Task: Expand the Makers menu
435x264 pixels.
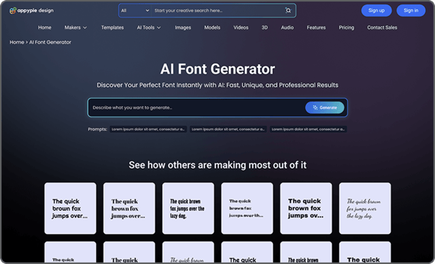Action: tap(75, 27)
